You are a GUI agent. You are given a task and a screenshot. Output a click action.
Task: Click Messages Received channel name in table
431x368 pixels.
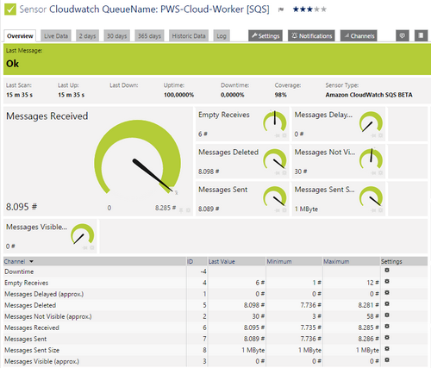point(32,327)
